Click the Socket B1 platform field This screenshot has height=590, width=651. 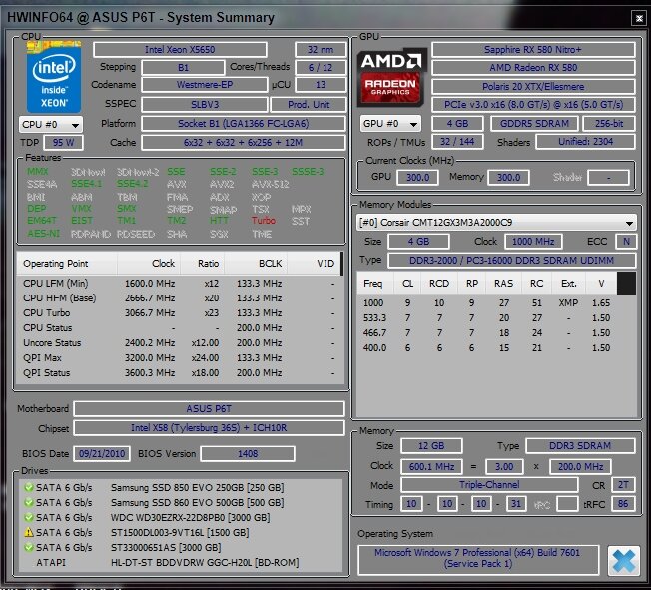pos(244,124)
